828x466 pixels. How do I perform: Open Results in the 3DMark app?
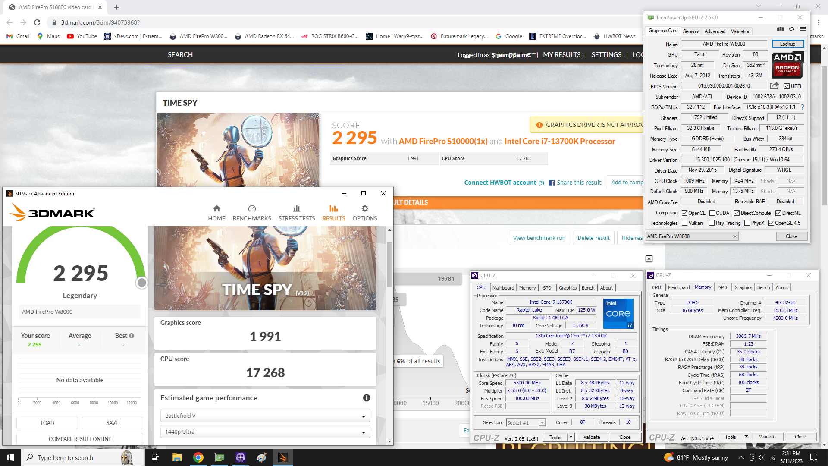tap(334, 213)
